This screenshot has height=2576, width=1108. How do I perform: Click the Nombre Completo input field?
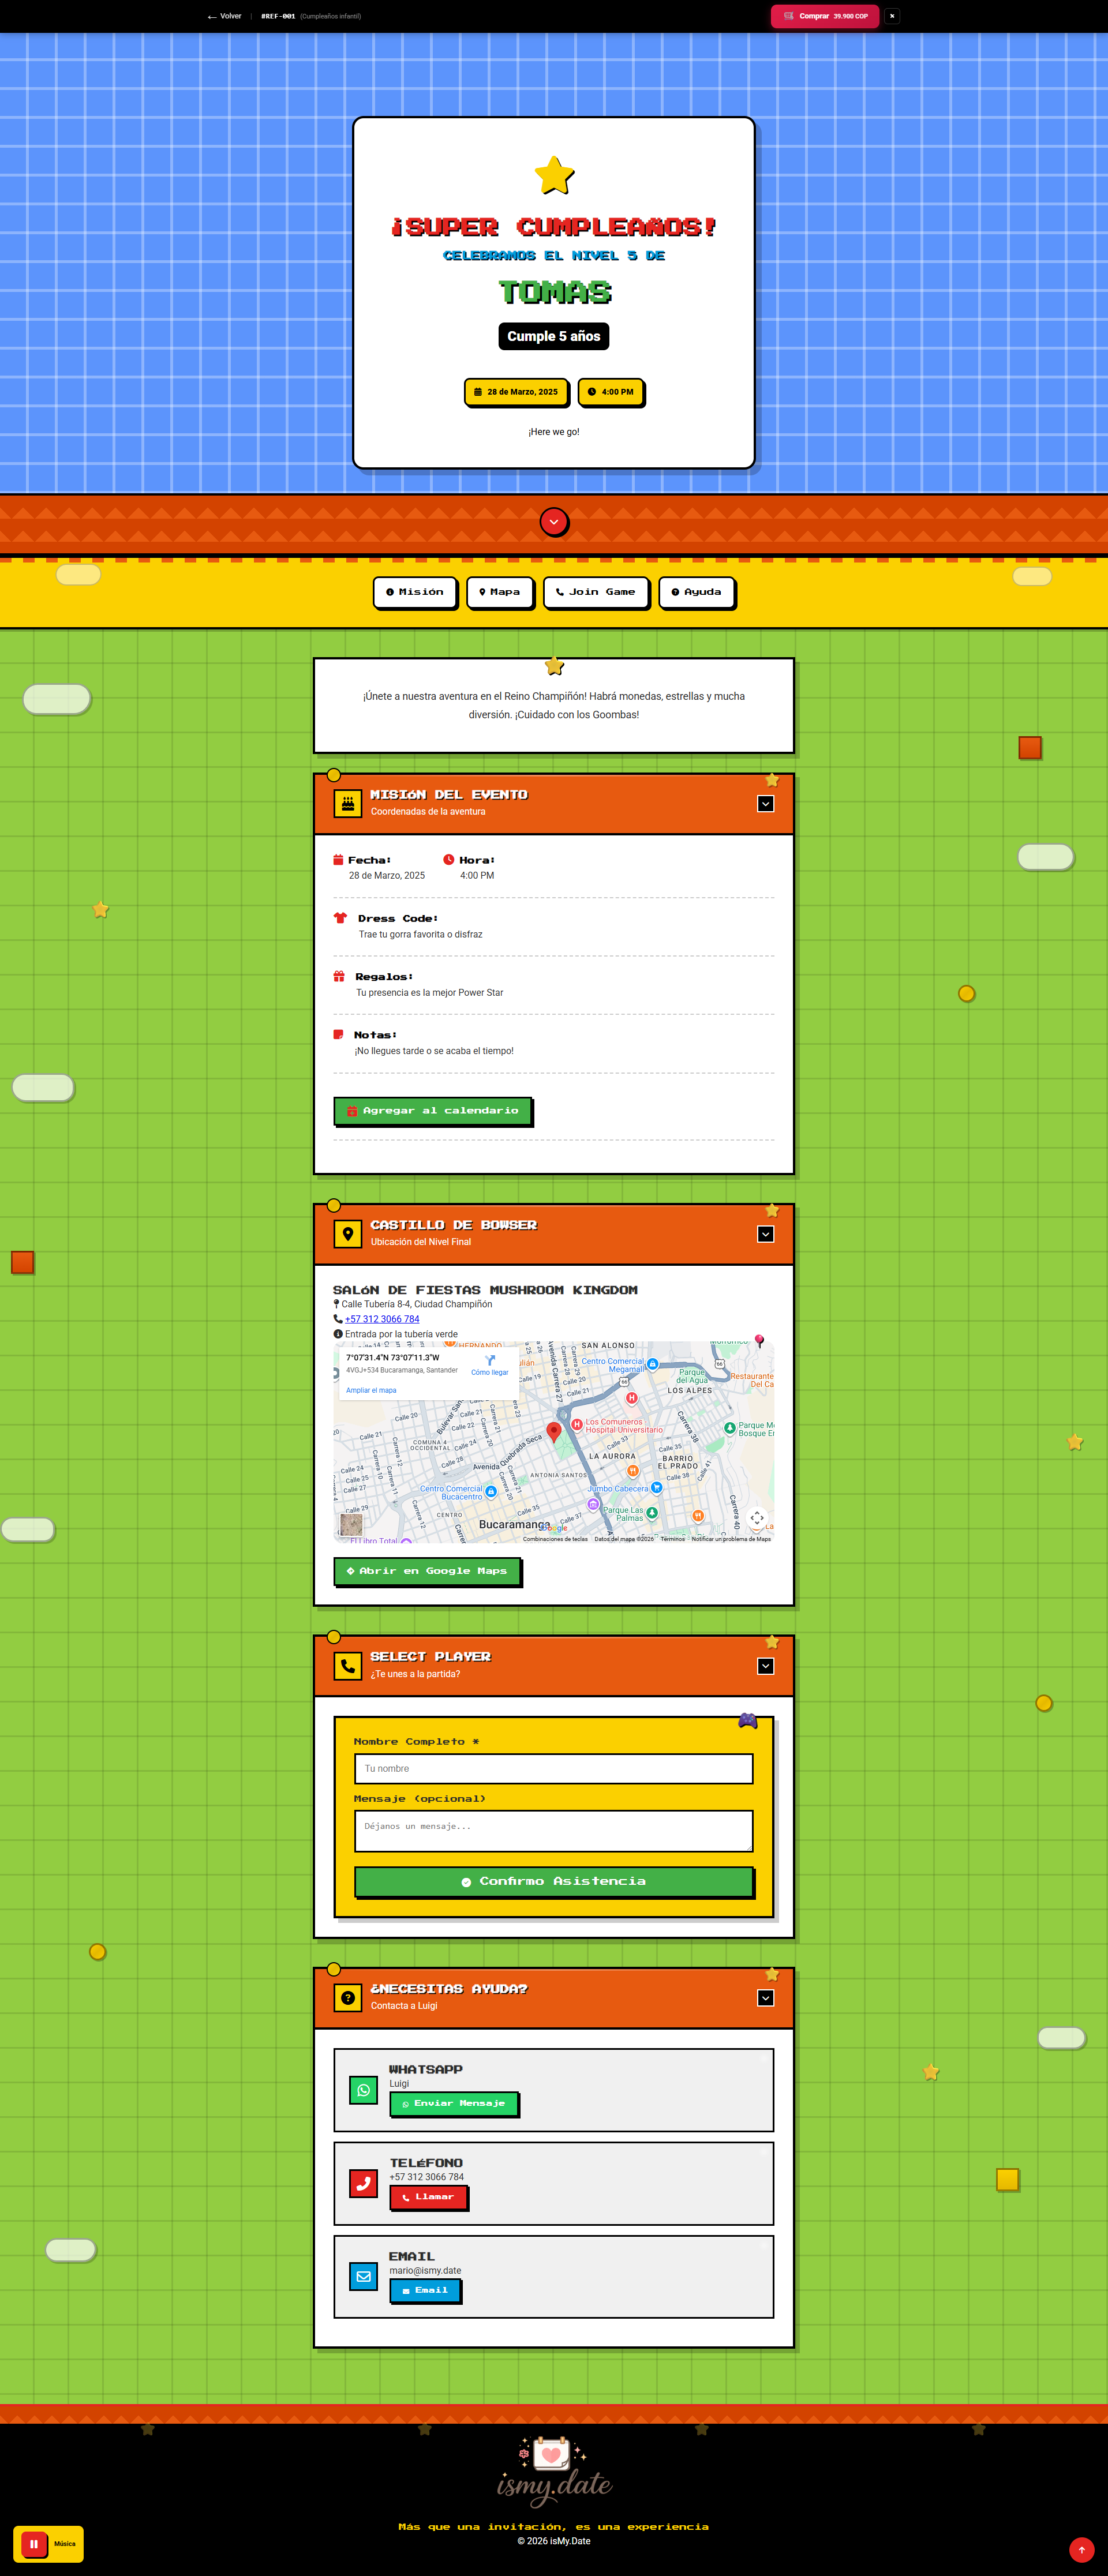[553, 1768]
